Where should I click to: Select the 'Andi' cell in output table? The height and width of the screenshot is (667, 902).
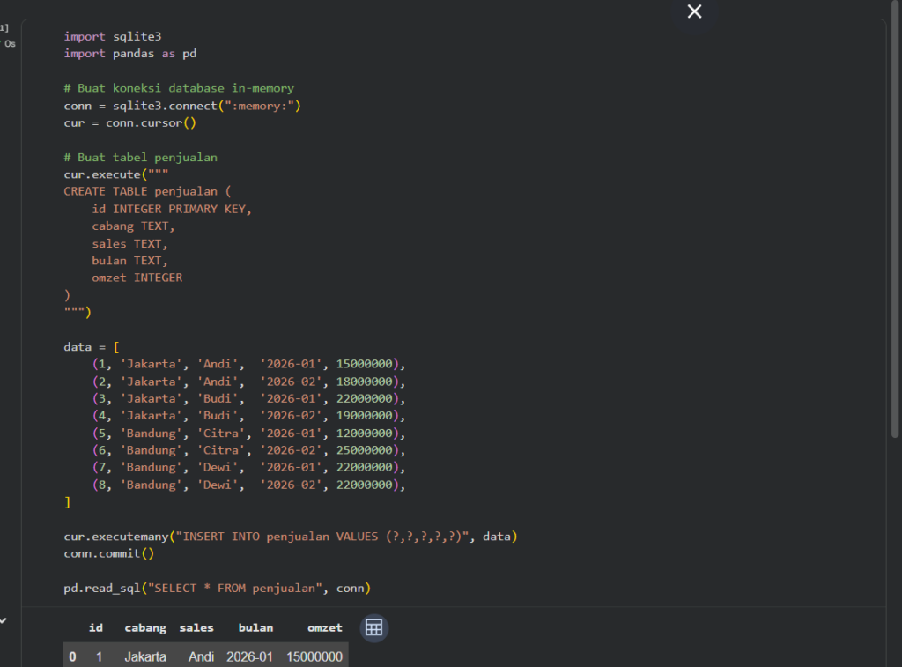[202, 656]
